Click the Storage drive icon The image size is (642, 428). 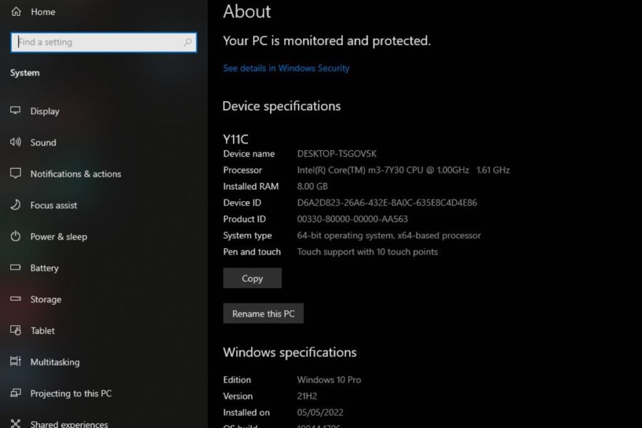[x=16, y=299]
